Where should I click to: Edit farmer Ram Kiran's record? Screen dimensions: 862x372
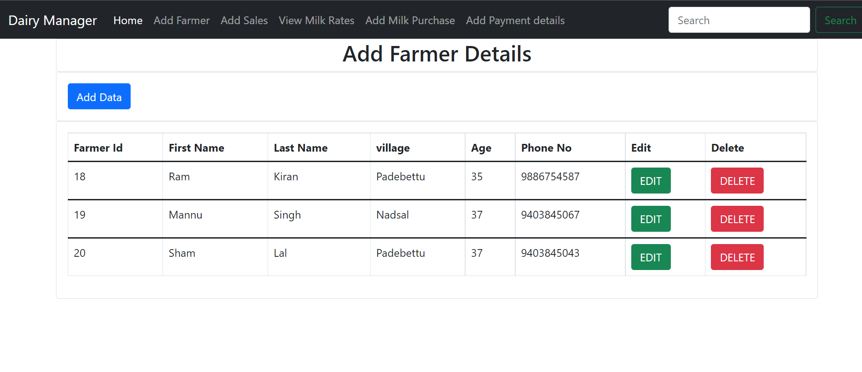click(650, 180)
